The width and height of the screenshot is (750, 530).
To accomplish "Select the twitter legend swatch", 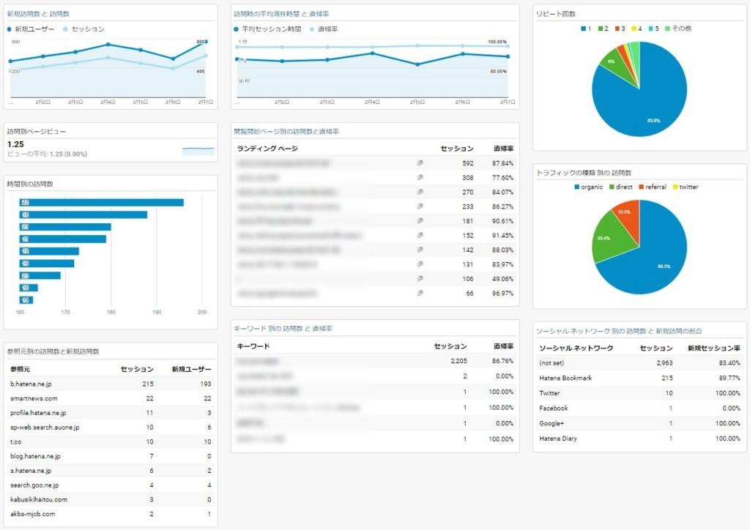I will point(675,187).
